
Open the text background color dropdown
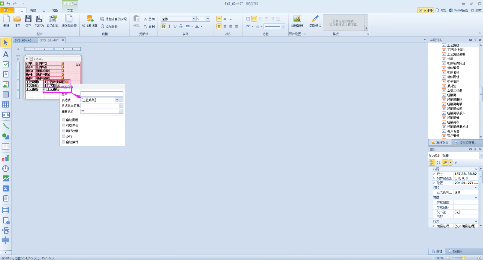click(192, 27)
